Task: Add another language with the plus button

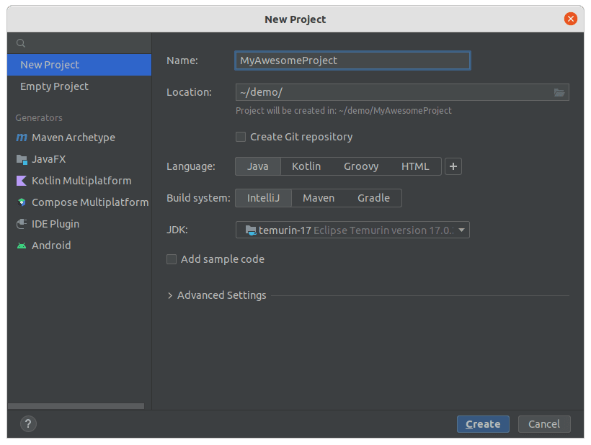Action: (x=453, y=166)
